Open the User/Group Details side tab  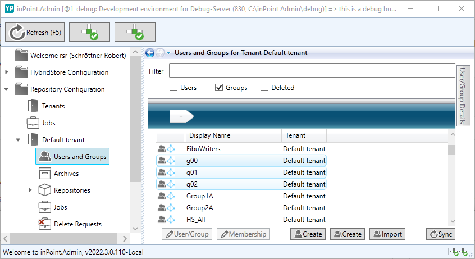click(x=463, y=95)
